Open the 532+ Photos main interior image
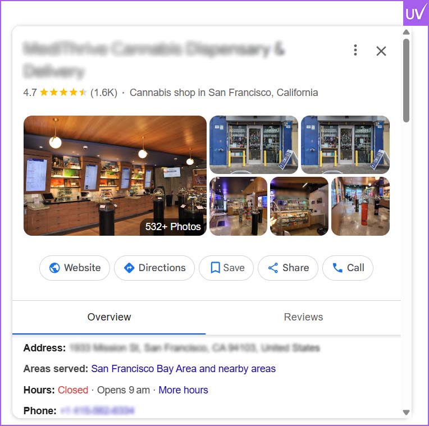Screen dimensions: 429x426 115,176
